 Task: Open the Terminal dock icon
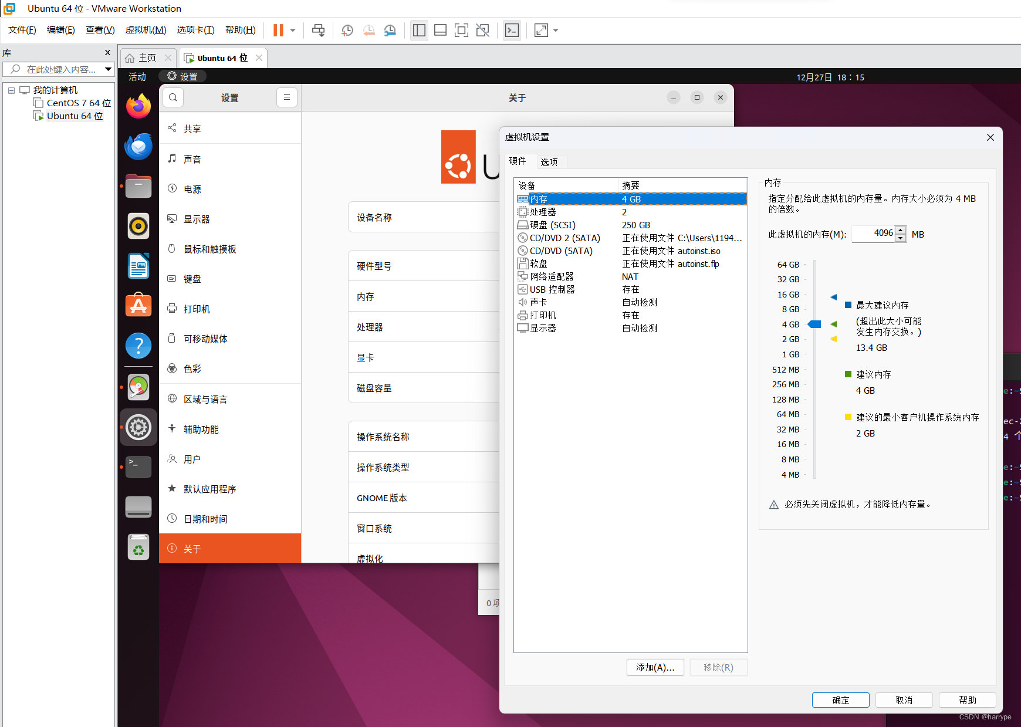(138, 467)
